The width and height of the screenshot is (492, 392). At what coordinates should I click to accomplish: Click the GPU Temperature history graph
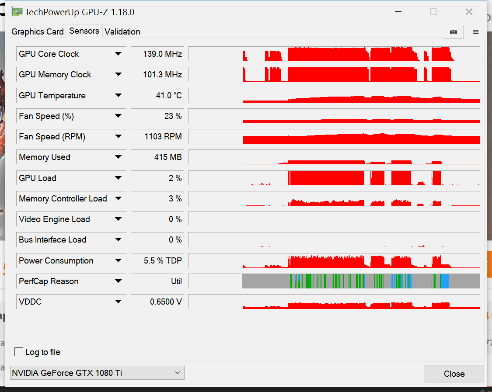(x=334, y=95)
